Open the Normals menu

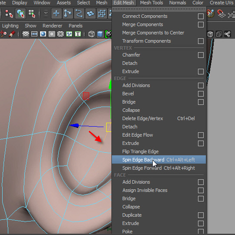click(x=178, y=3)
